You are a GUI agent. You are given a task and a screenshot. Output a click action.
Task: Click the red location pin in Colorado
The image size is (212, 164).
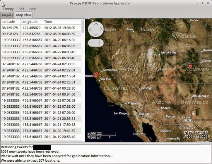coord(190,67)
